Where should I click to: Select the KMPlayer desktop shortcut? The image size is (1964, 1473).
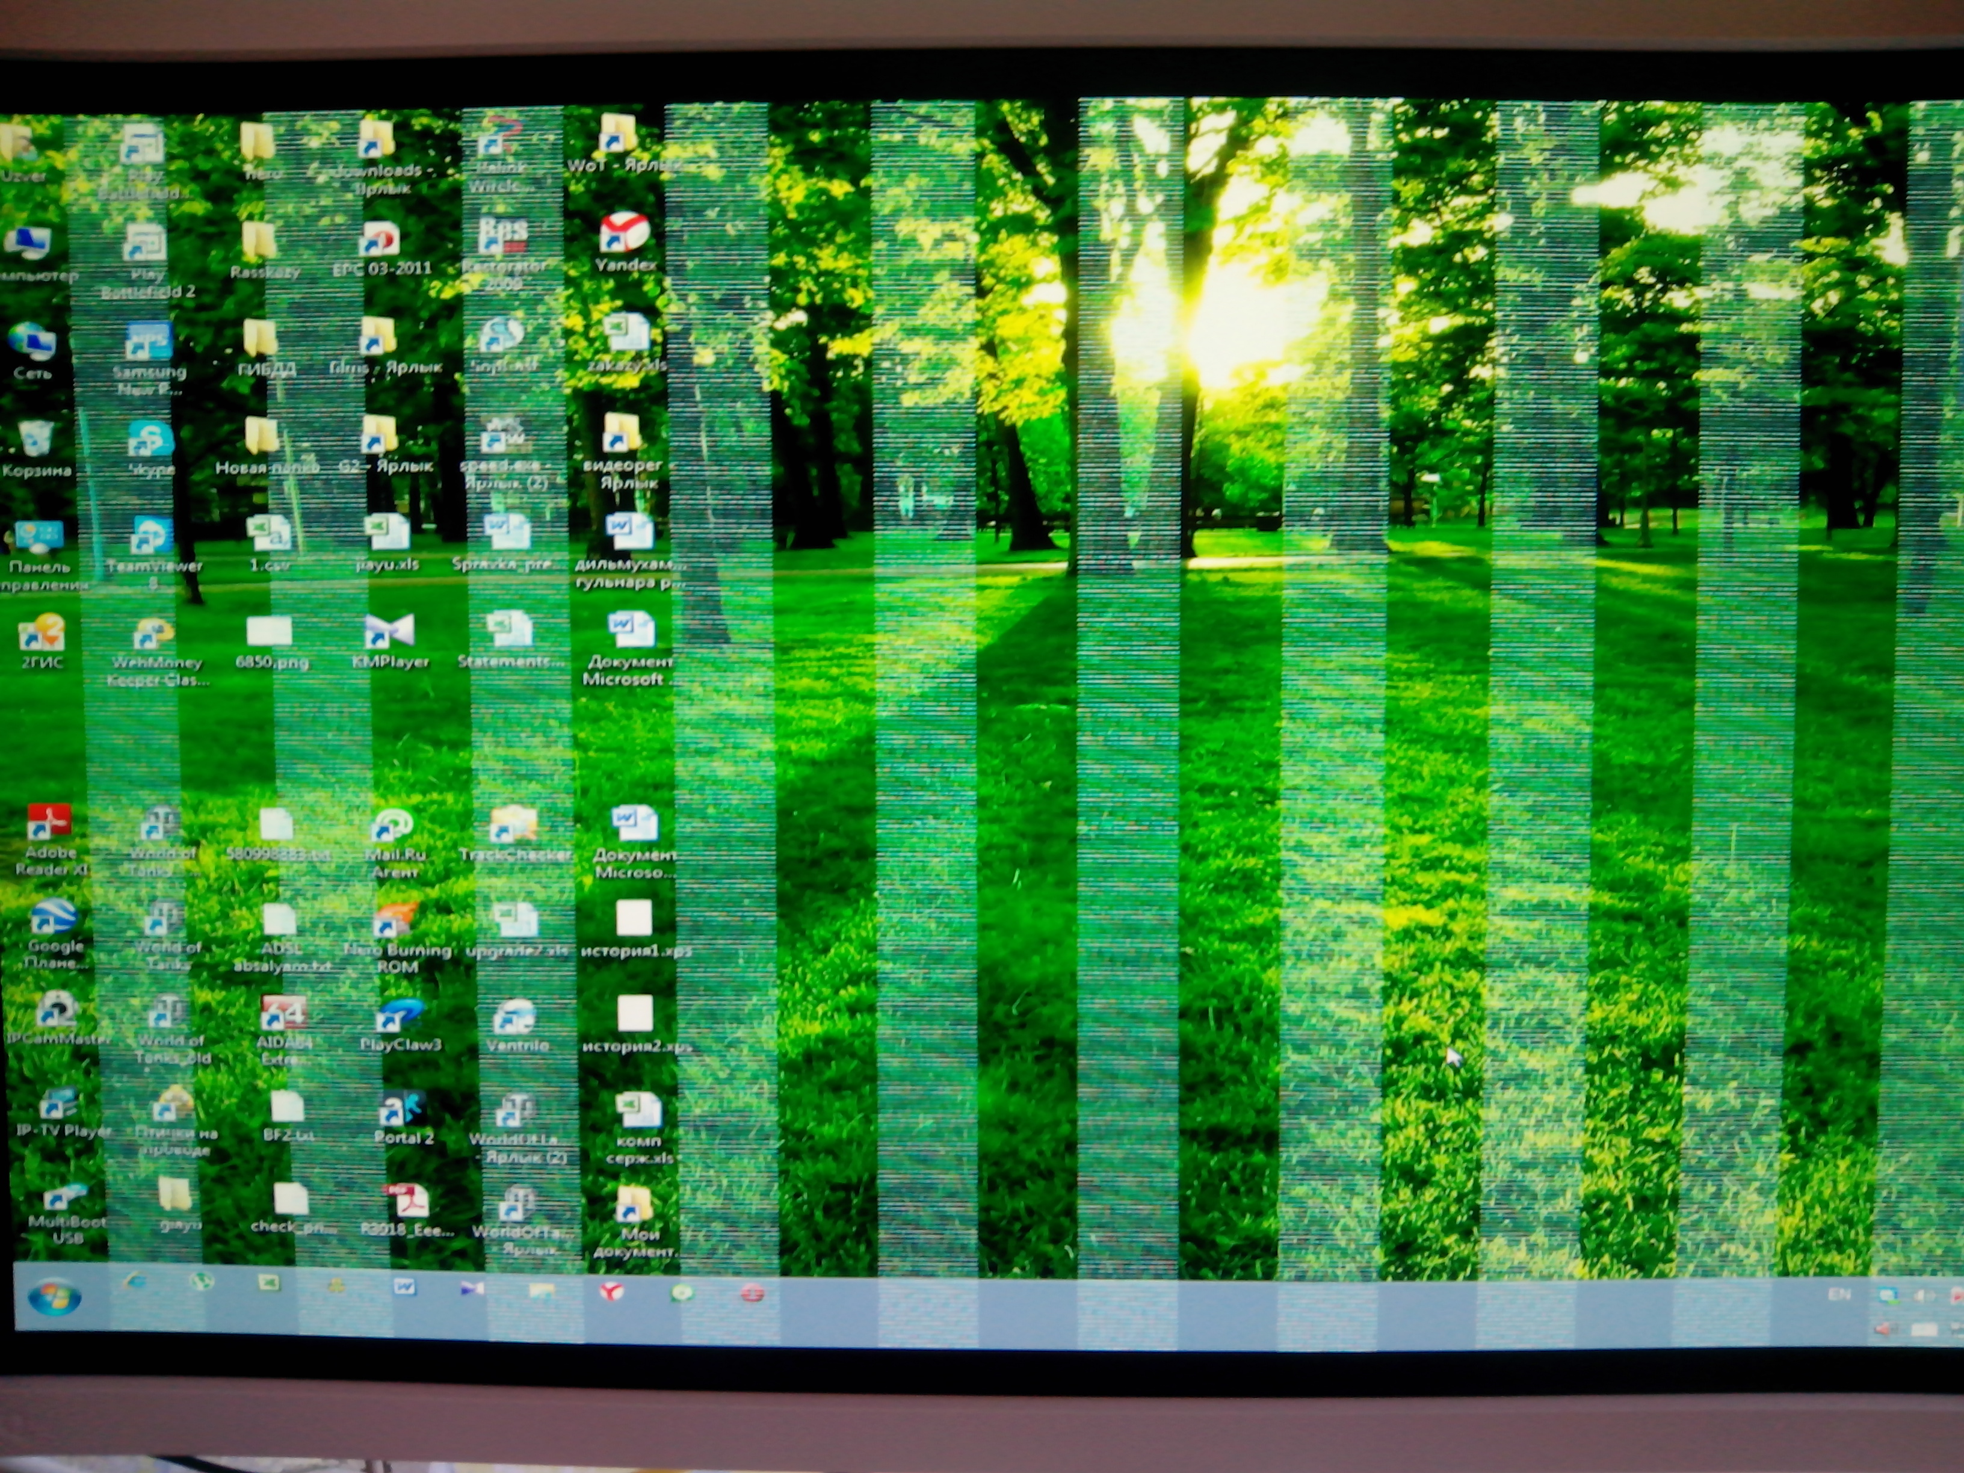390,631
